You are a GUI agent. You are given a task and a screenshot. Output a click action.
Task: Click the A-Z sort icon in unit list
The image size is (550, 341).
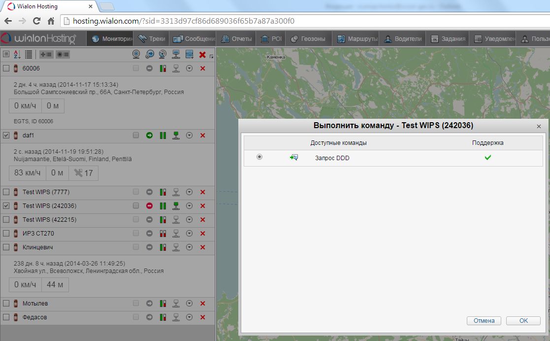point(17,54)
